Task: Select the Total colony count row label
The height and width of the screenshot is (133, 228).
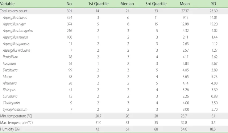Action: [14, 11]
